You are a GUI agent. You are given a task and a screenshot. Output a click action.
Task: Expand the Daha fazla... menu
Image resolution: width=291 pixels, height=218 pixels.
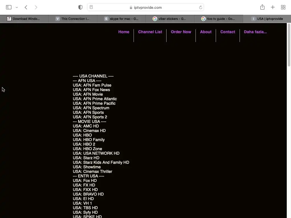pyautogui.click(x=255, y=32)
